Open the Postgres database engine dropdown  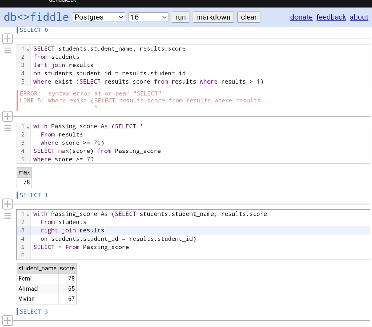click(99, 17)
